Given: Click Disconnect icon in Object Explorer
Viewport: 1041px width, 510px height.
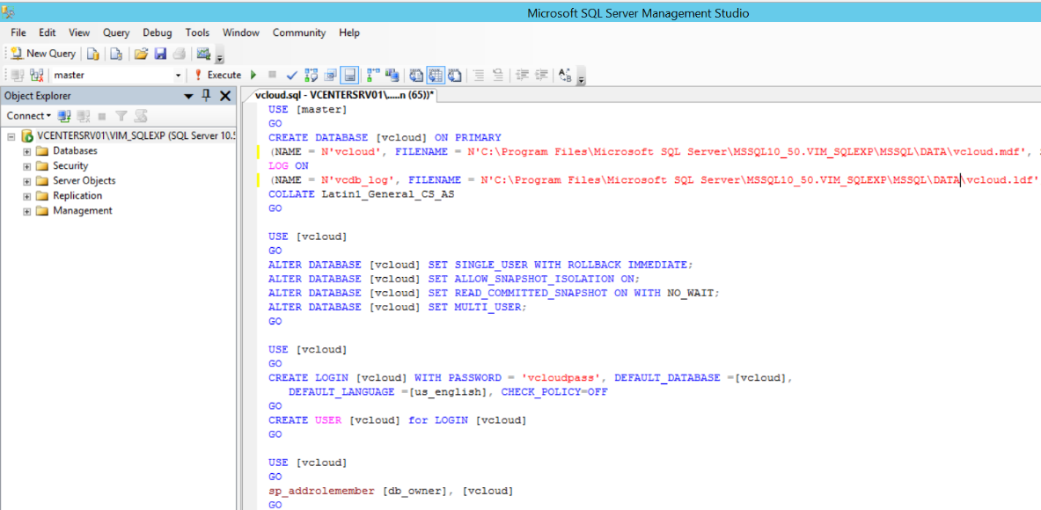Looking at the screenshot, I should tap(83, 116).
